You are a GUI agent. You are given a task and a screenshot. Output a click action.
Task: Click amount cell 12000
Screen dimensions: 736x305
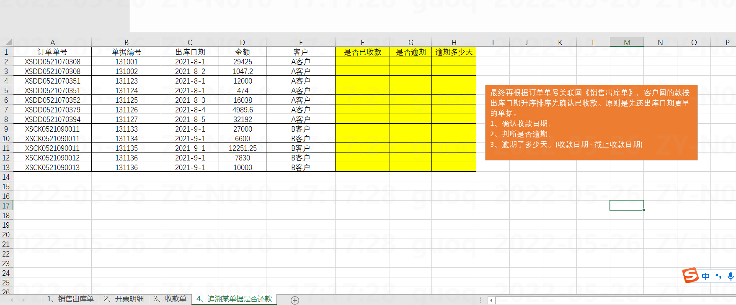(x=243, y=81)
